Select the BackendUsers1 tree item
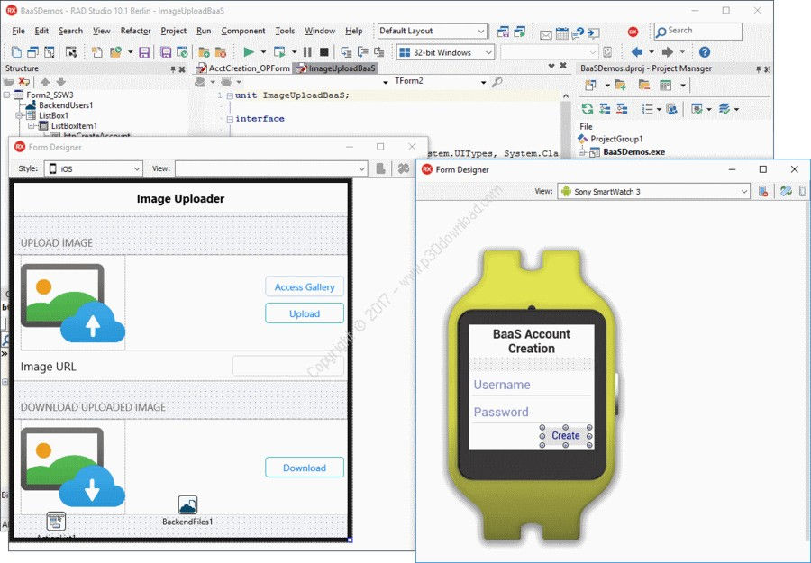Screen dimensions: 811x563 tap(66, 105)
